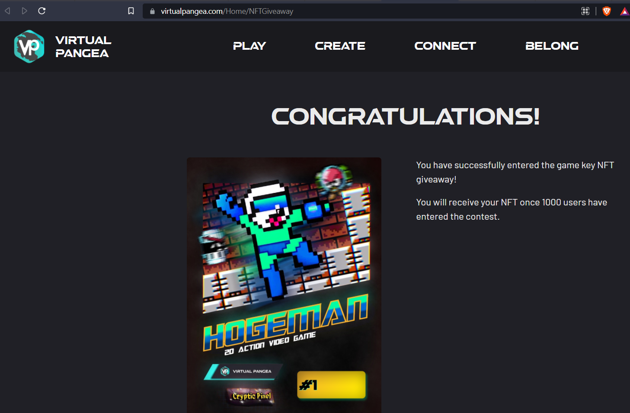Click the browser back arrow
The width and height of the screenshot is (630, 413).
(7, 11)
